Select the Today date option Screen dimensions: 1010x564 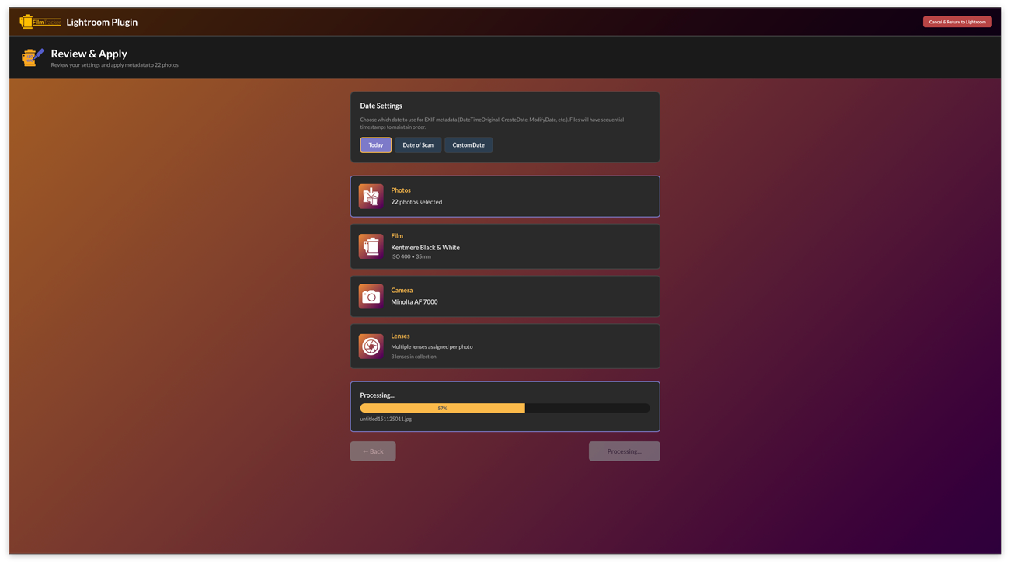pyautogui.click(x=375, y=145)
